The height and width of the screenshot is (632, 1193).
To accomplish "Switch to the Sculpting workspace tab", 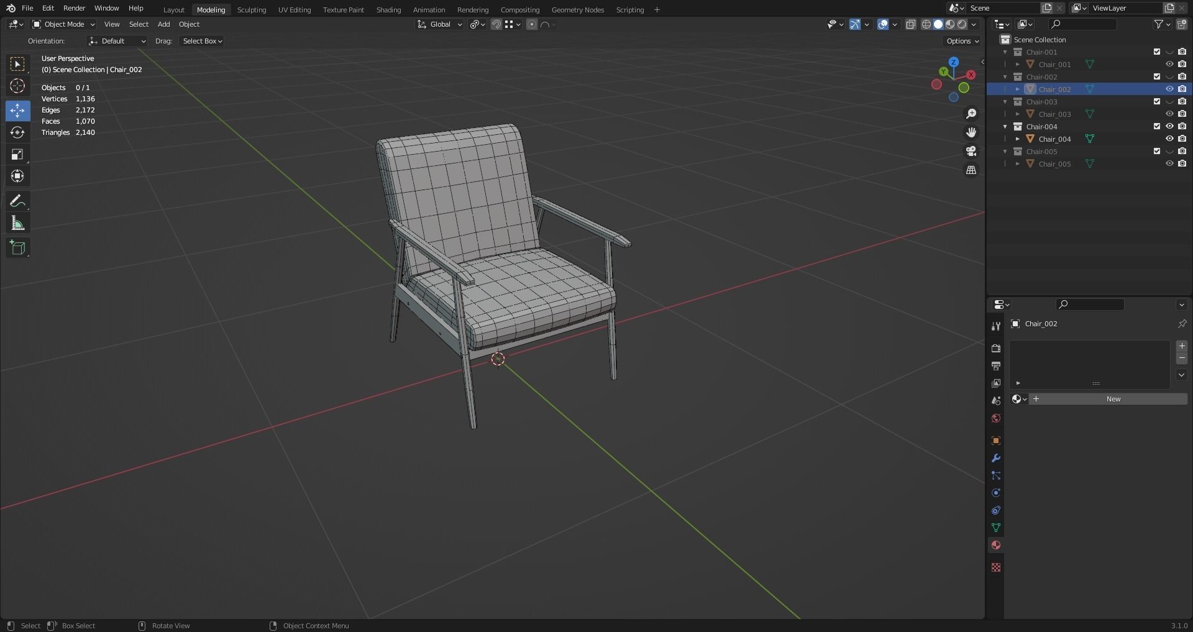I will click(x=252, y=9).
